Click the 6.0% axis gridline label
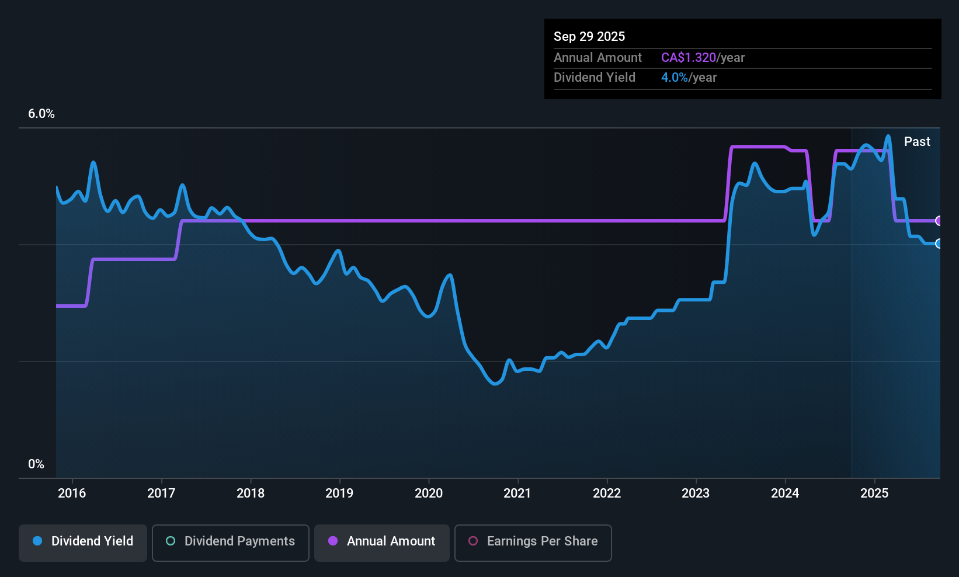 tap(41, 114)
